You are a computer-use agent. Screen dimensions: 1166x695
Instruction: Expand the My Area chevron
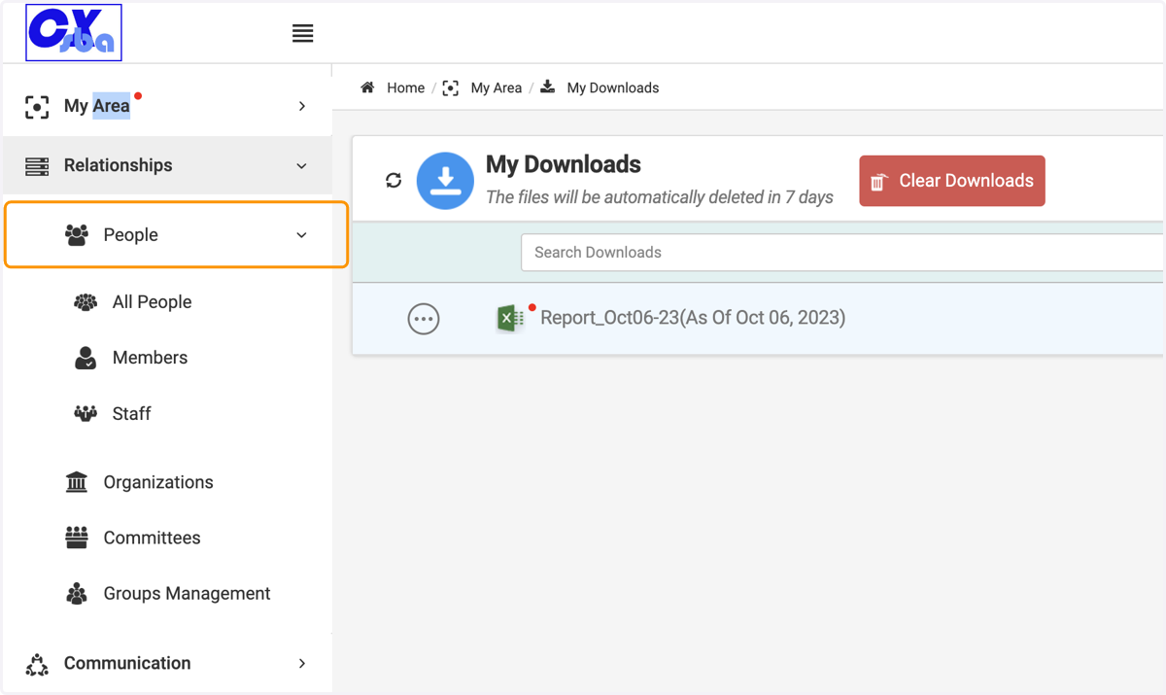coord(302,106)
